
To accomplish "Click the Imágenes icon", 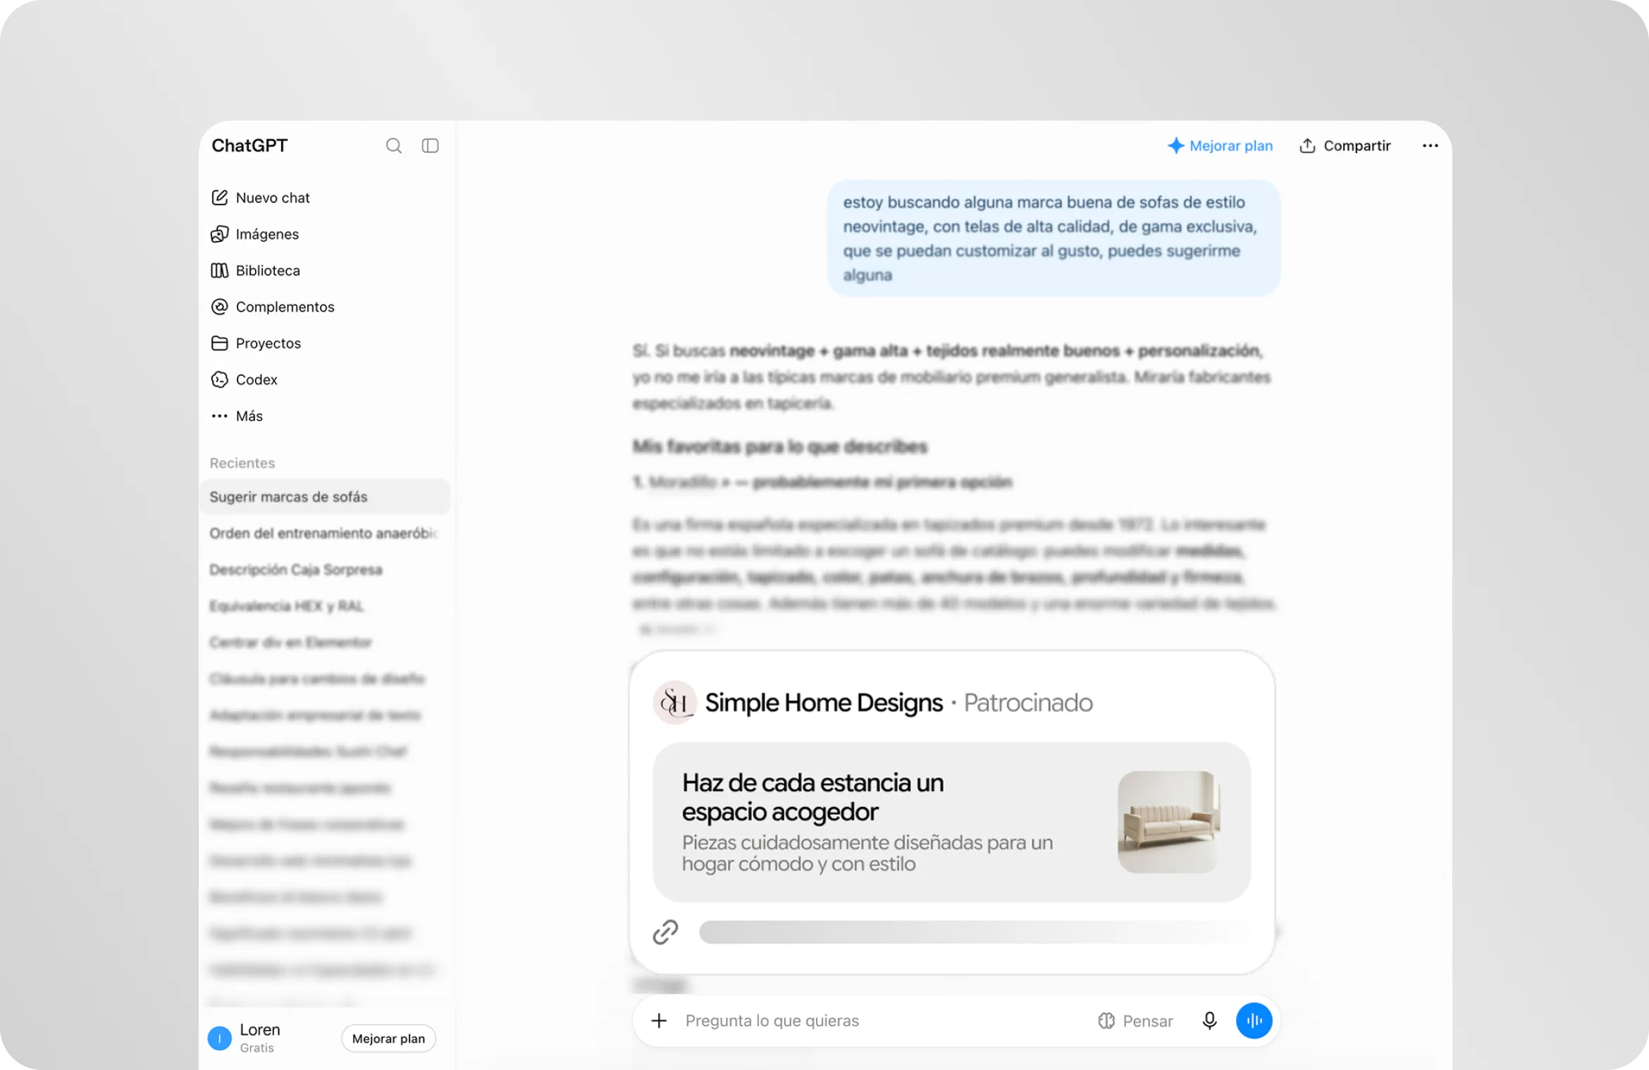I will (x=219, y=234).
